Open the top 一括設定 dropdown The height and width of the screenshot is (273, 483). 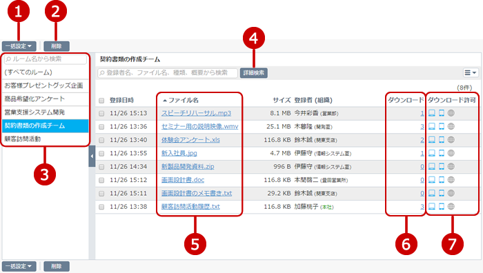point(19,46)
